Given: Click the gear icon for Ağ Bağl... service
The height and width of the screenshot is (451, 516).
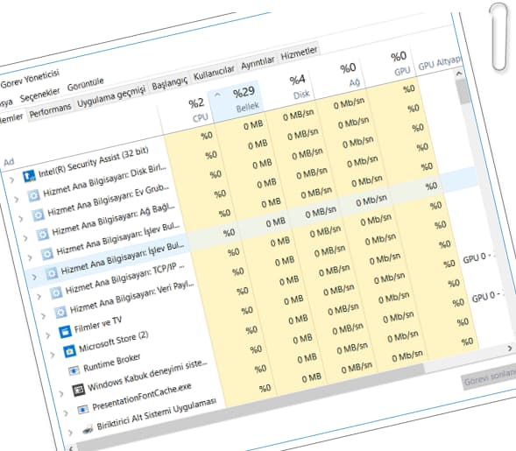Looking at the screenshot, I should point(43,235).
